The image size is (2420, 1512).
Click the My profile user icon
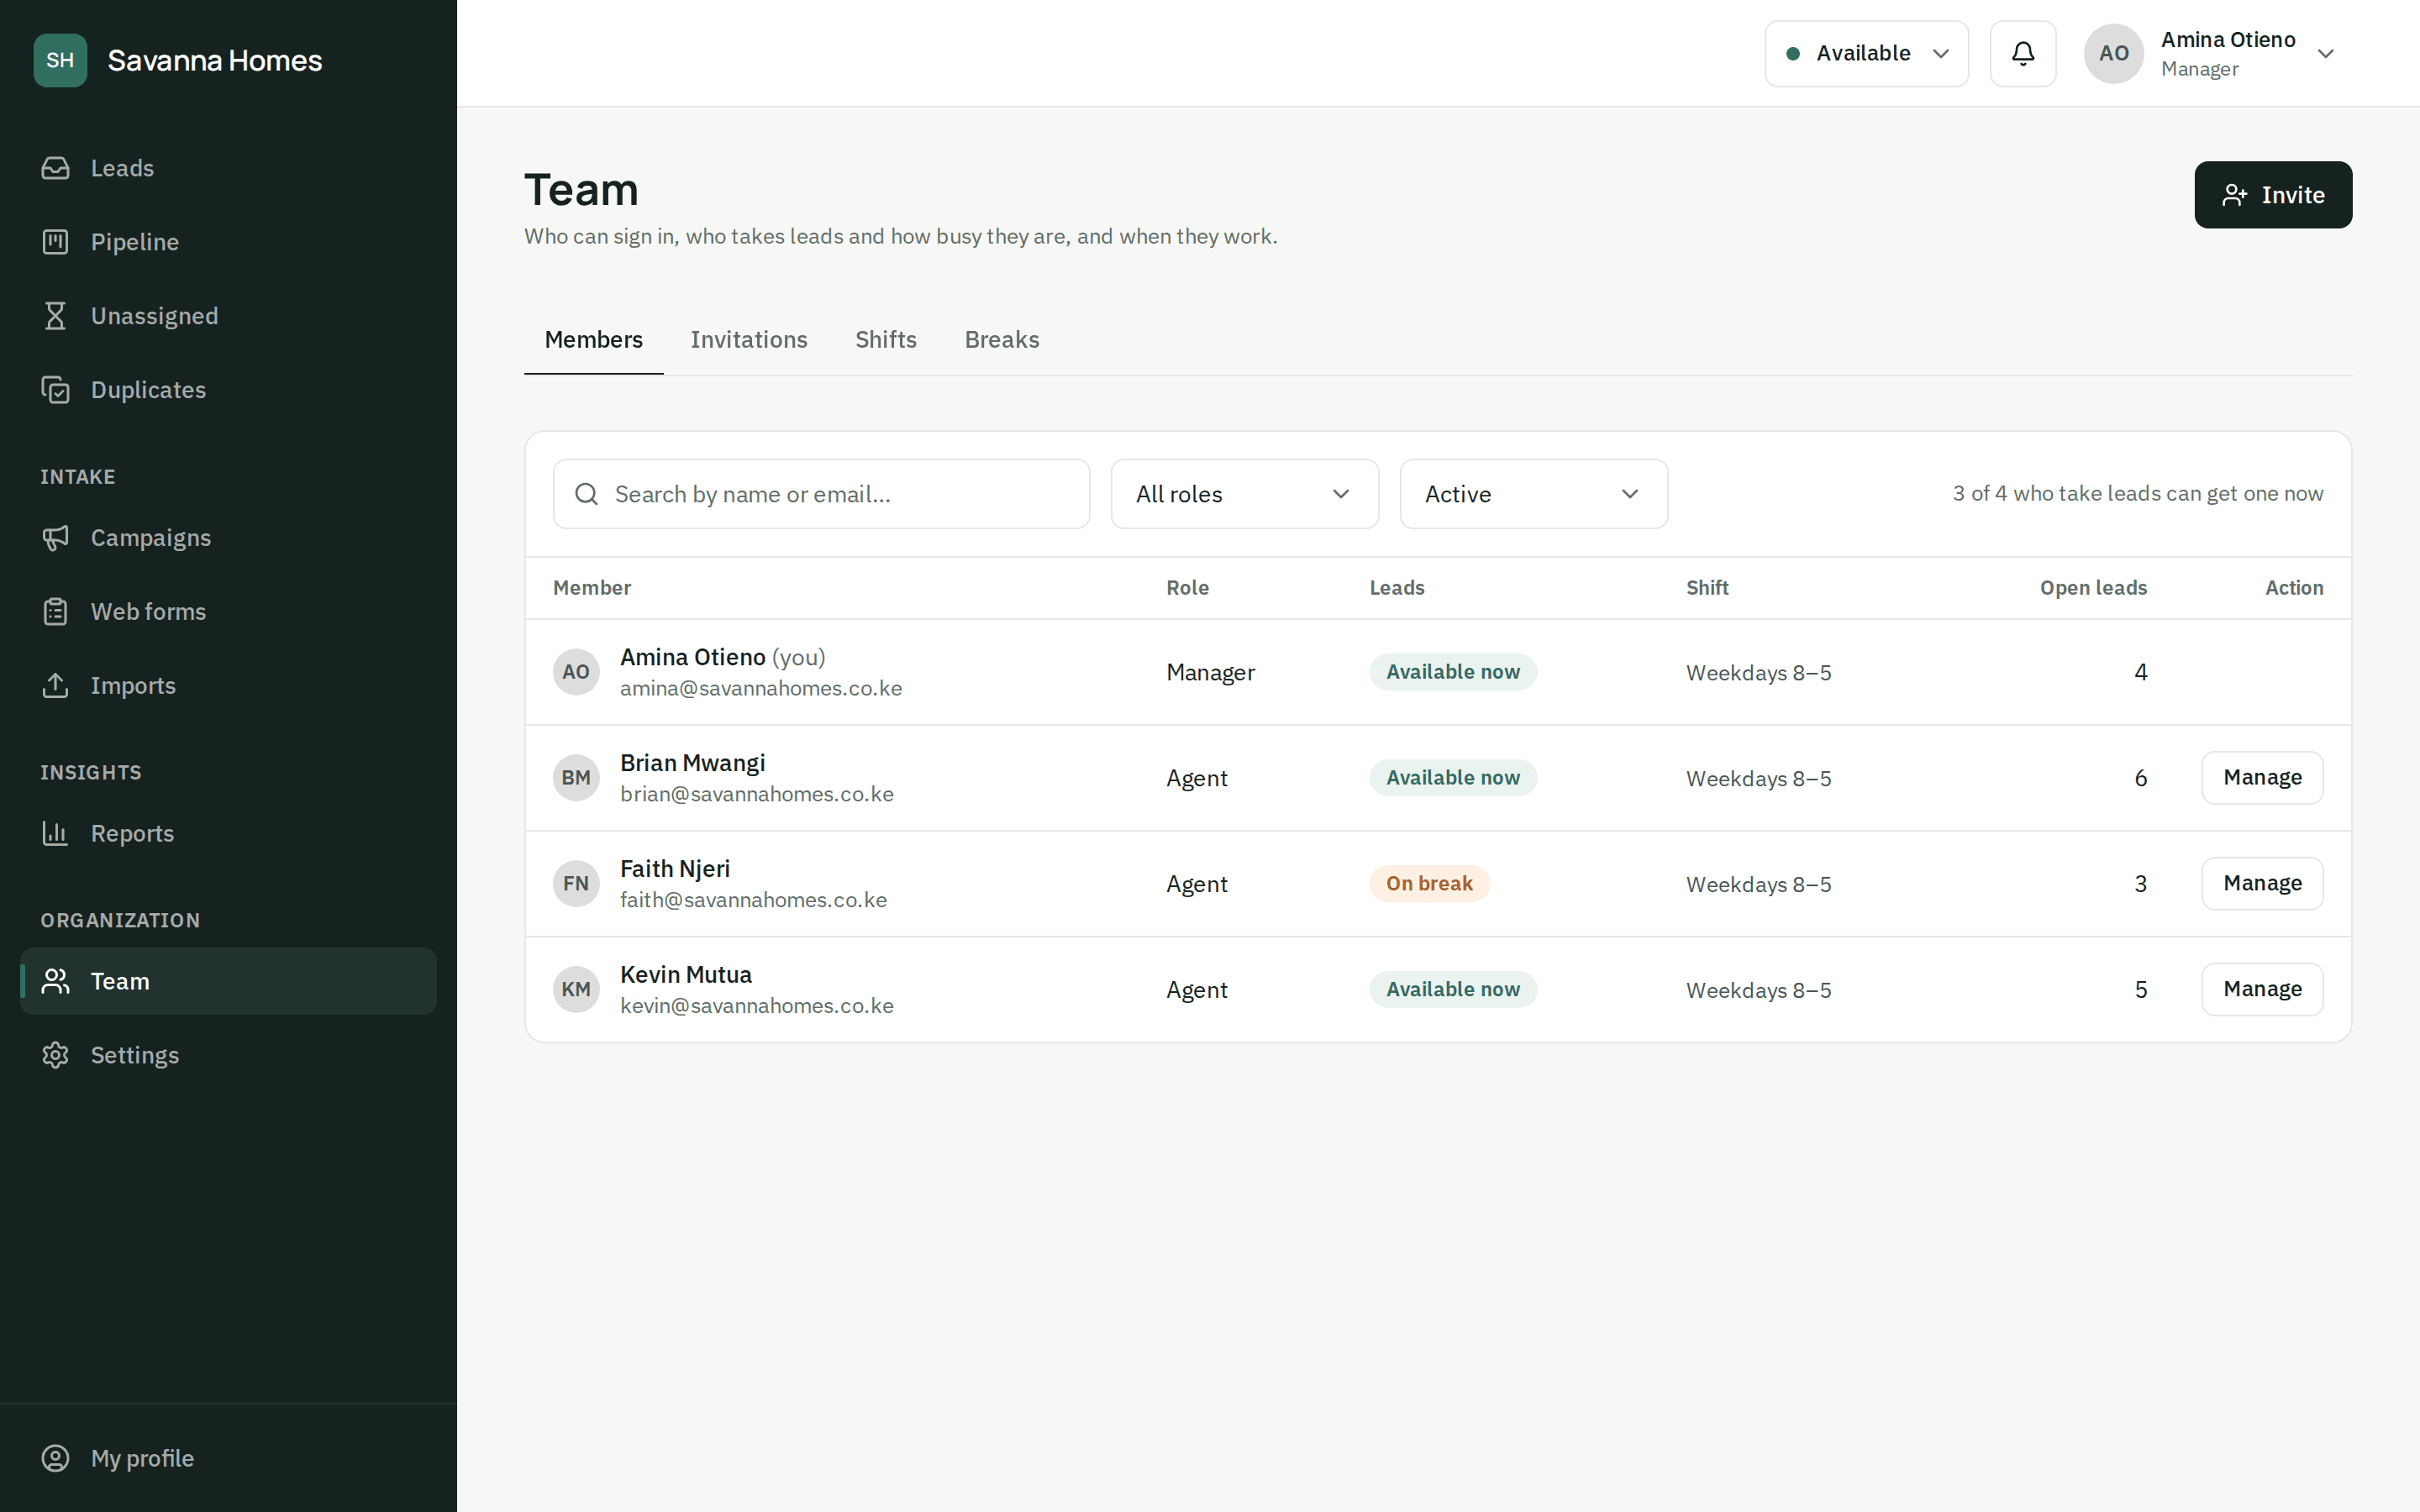55,1458
